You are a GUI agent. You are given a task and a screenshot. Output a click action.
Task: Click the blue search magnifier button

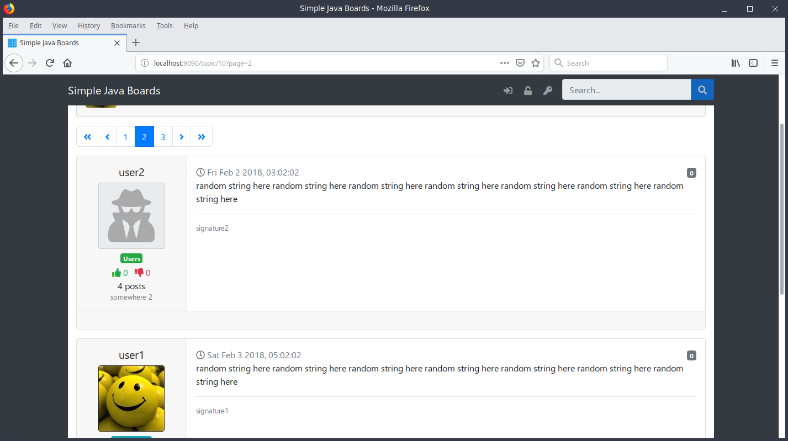702,90
